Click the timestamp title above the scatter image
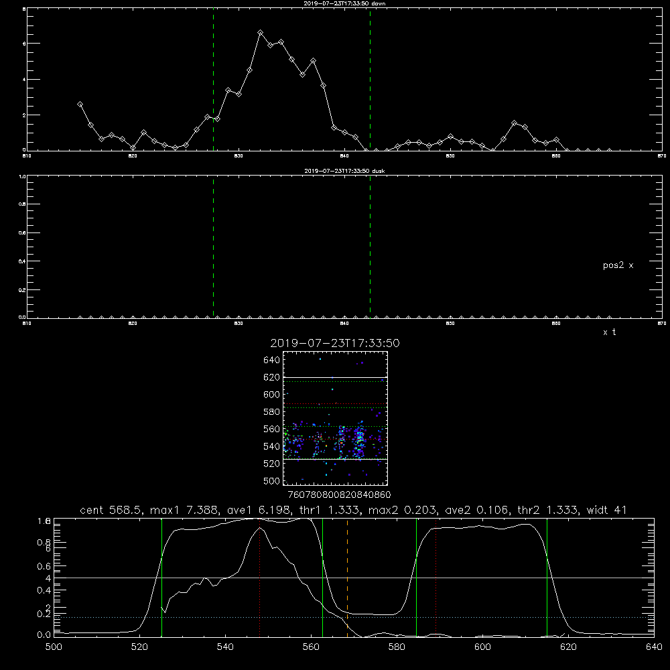The image size is (670, 670). (335, 343)
